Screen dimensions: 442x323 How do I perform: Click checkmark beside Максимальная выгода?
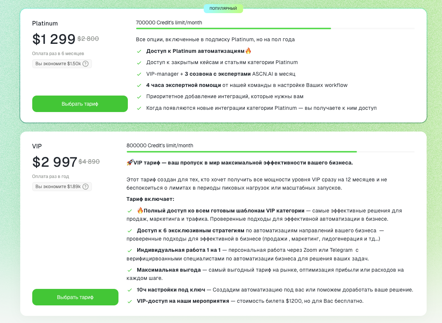130,270
